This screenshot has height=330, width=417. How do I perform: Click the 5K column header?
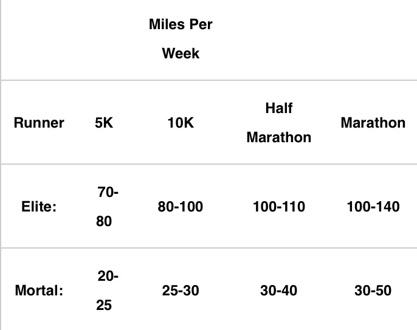(104, 123)
